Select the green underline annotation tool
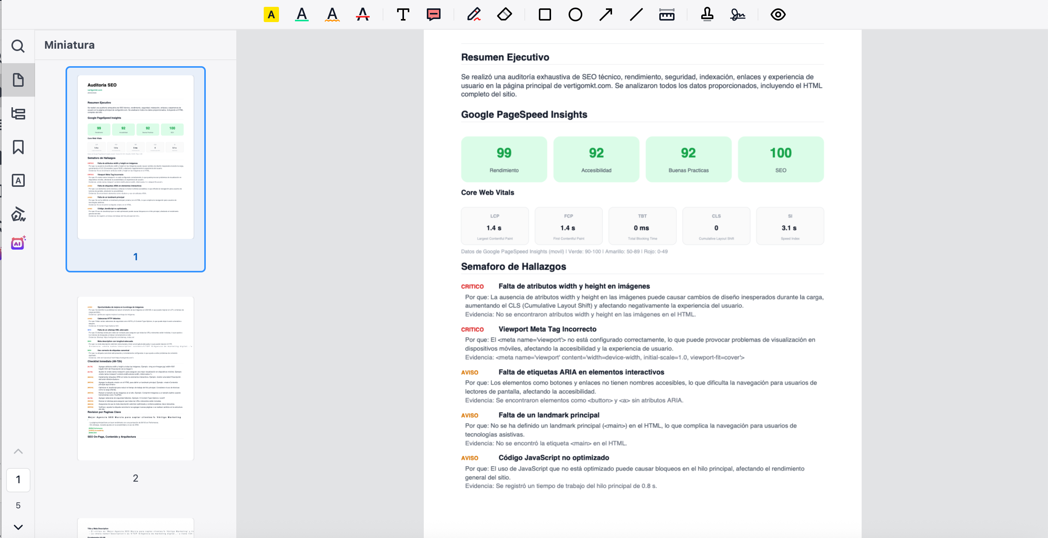 point(301,14)
